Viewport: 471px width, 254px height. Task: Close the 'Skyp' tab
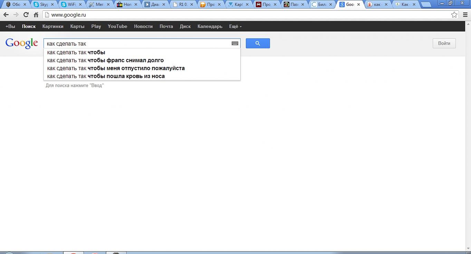(x=52, y=4)
